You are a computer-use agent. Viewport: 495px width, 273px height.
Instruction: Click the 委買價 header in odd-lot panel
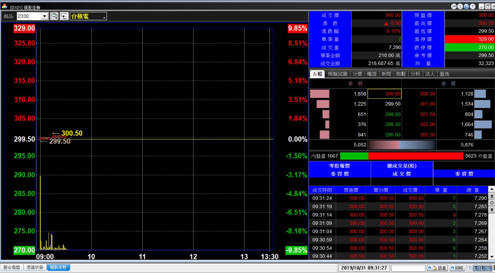coord(339,174)
